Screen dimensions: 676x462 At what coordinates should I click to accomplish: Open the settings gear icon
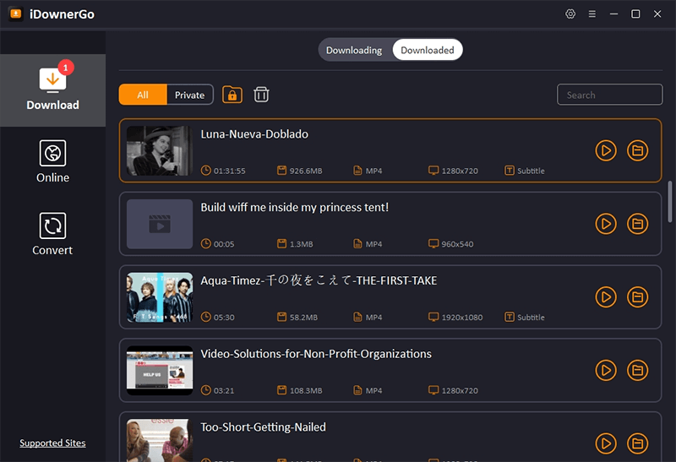tap(571, 14)
